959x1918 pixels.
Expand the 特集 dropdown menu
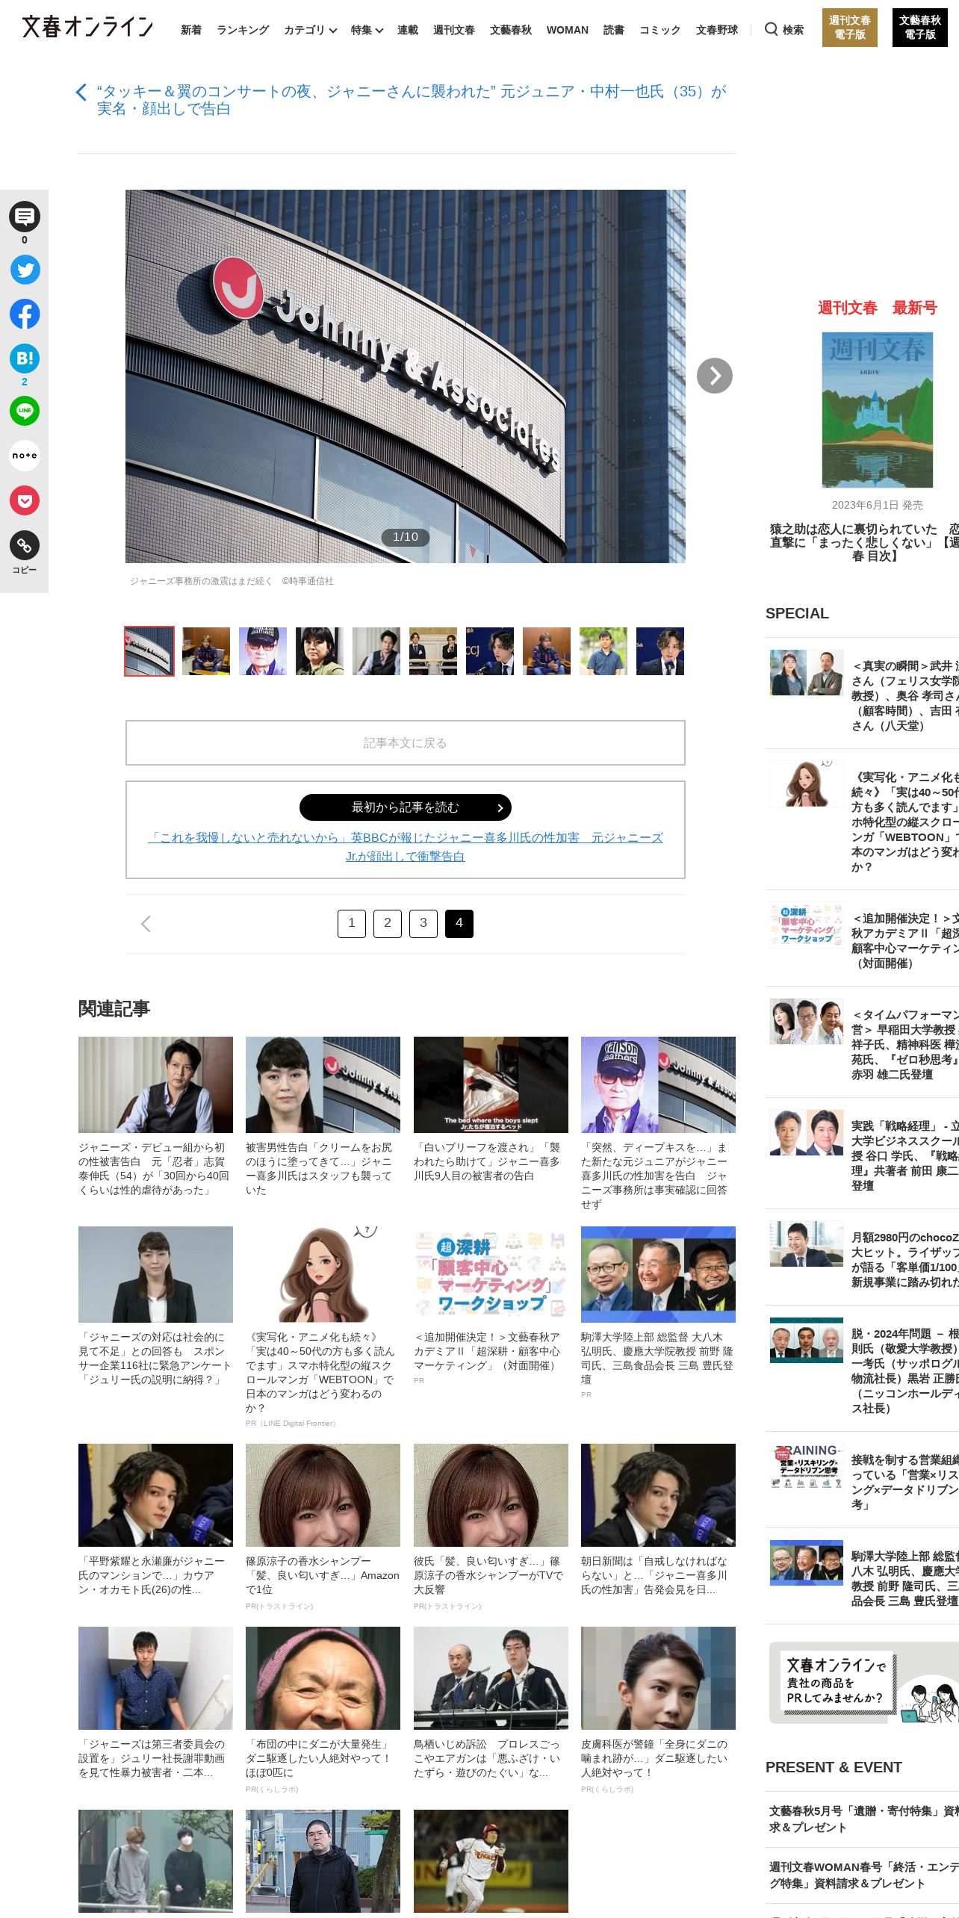[367, 30]
